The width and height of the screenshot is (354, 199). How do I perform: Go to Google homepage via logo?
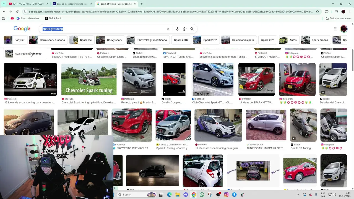(22, 29)
